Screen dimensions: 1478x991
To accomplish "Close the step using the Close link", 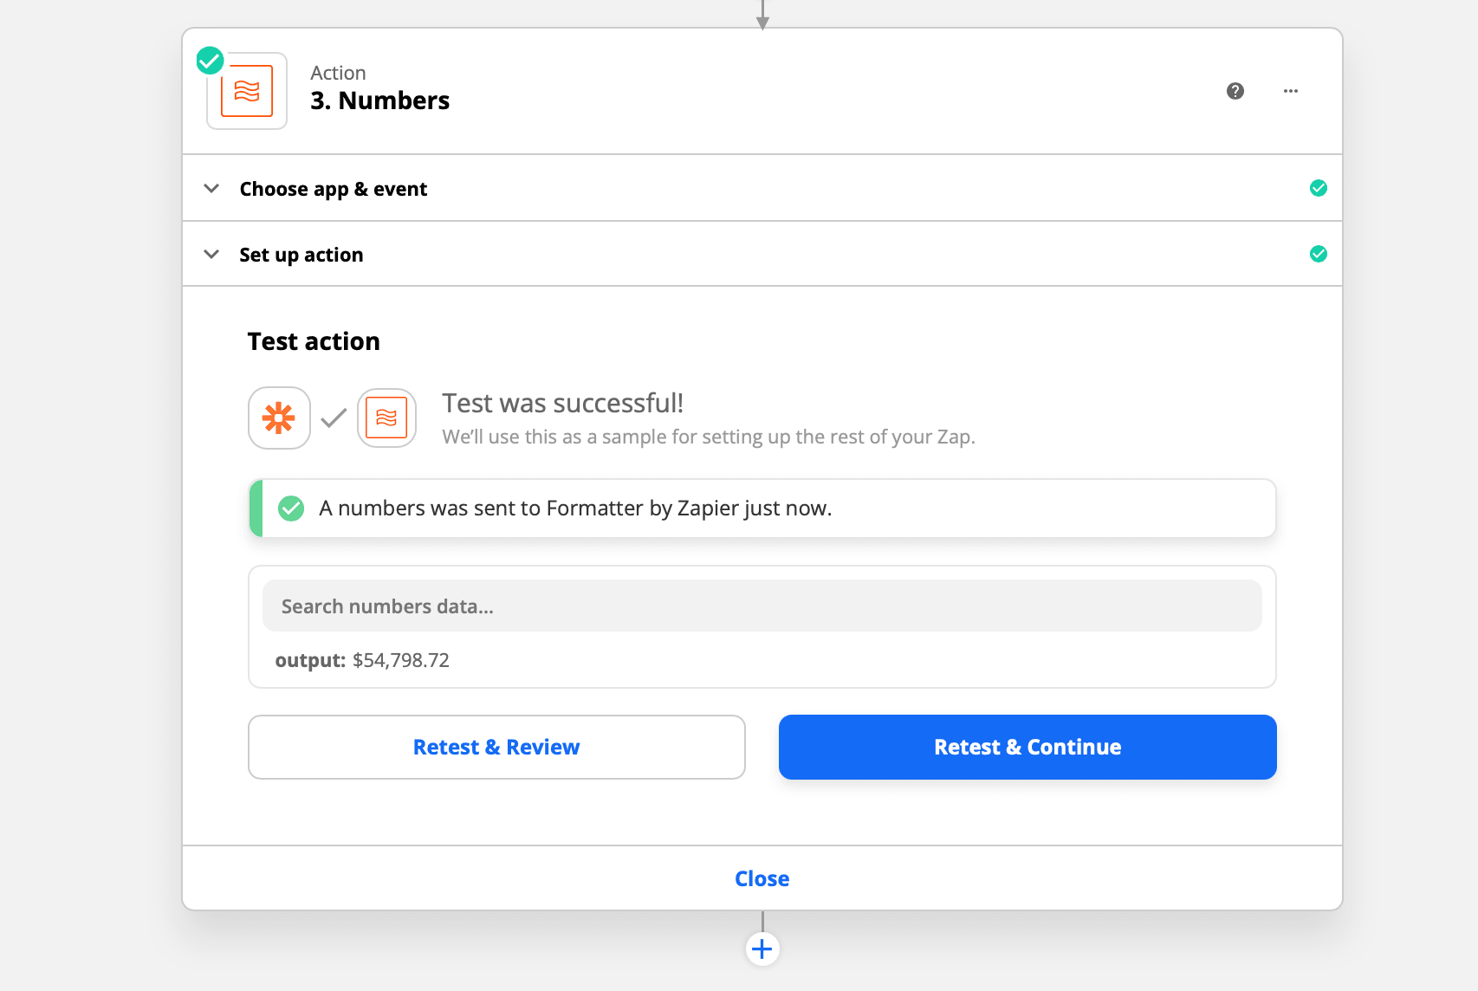I will tap(762, 878).
